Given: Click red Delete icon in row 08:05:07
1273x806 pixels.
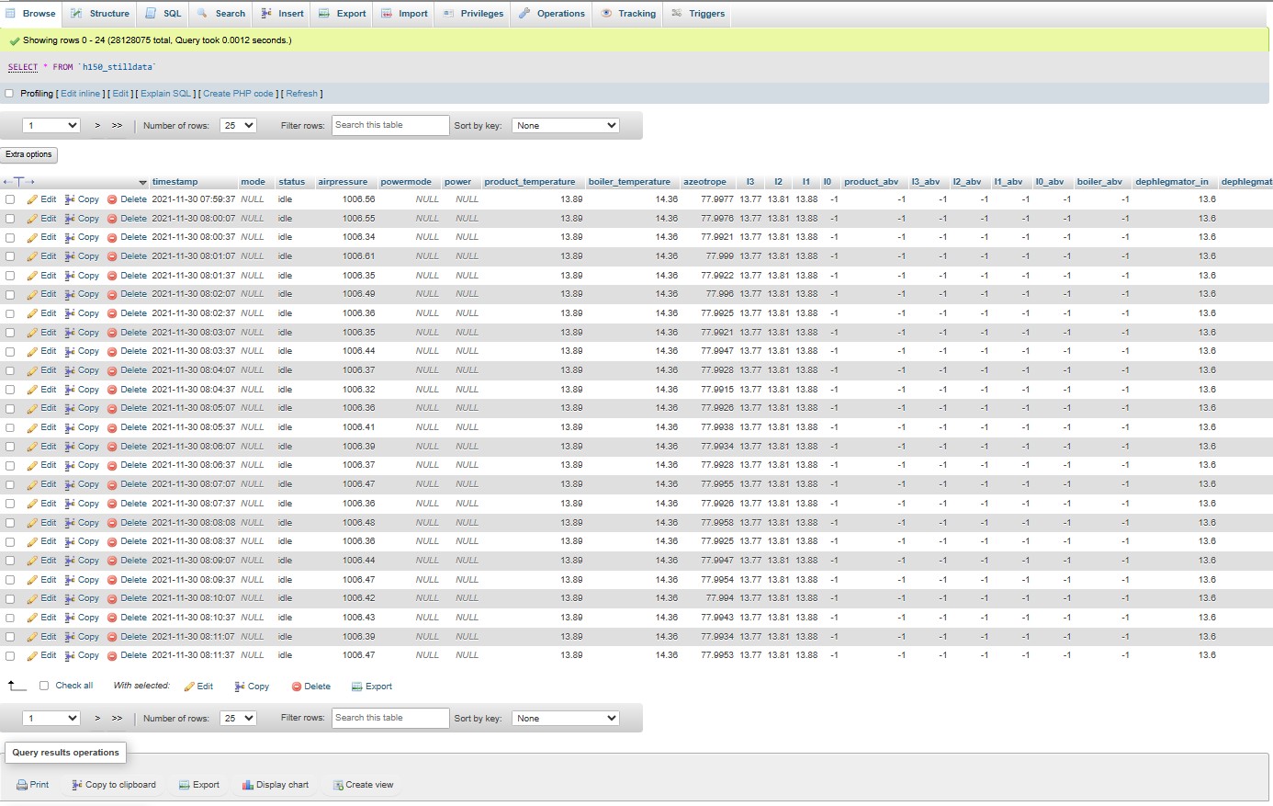Looking at the screenshot, I should click(112, 408).
